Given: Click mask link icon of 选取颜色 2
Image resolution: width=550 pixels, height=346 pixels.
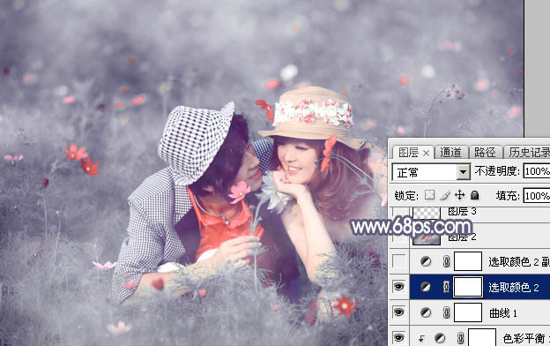Looking at the screenshot, I should pyautogui.click(x=446, y=288).
